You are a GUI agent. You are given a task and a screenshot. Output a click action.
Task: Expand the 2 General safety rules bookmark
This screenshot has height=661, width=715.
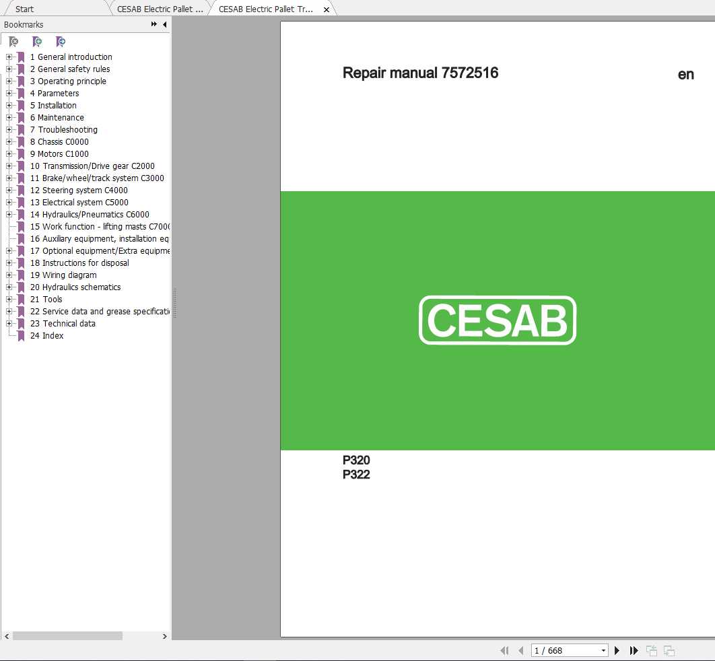[x=9, y=69]
